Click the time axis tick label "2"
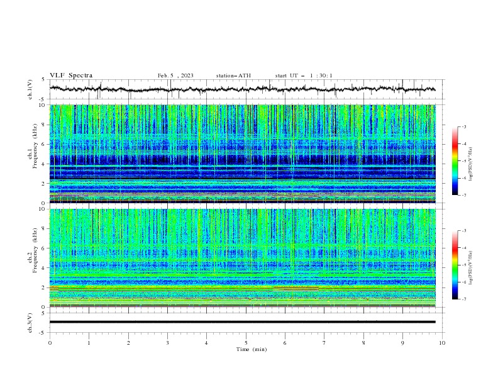The height and width of the screenshot is (385, 498). [x=128, y=343]
